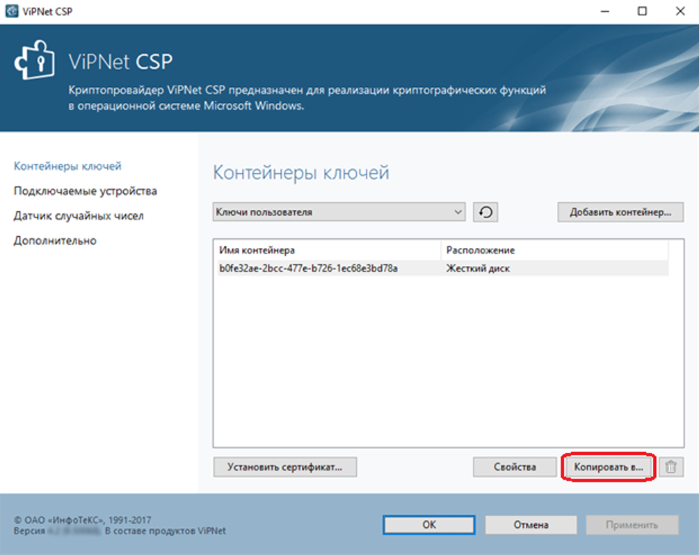The width and height of the screenshot is (699, 555).
Task: Click the Установить сертификат button
Action: pyautogui.click(x=284, y=467)
